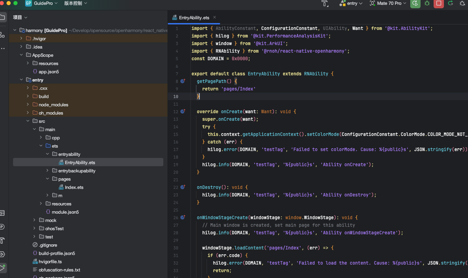
Task: Expand the node_modules folder
Action: [28, 105]
